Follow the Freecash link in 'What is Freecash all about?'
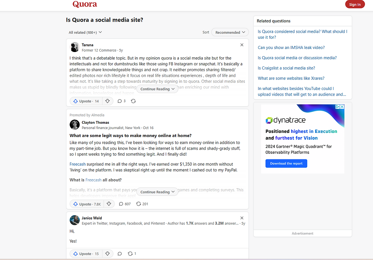Image resolution: width=373 pixels, height=260 pixels. [93, 180]
